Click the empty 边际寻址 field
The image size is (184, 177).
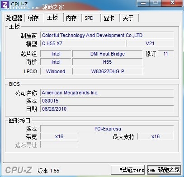point(59,144)
